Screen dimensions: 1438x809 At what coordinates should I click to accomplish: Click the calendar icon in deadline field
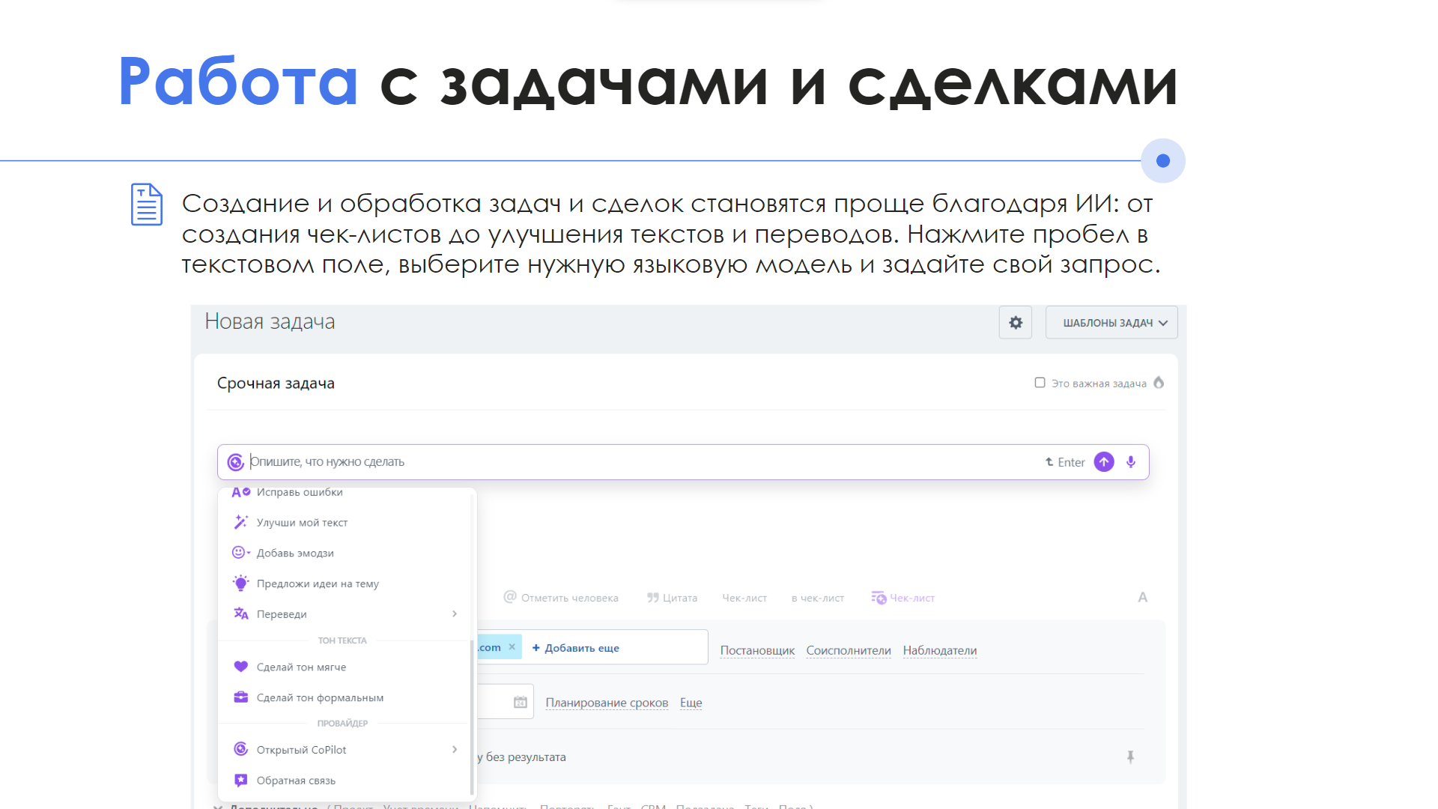tap(521, 703)
